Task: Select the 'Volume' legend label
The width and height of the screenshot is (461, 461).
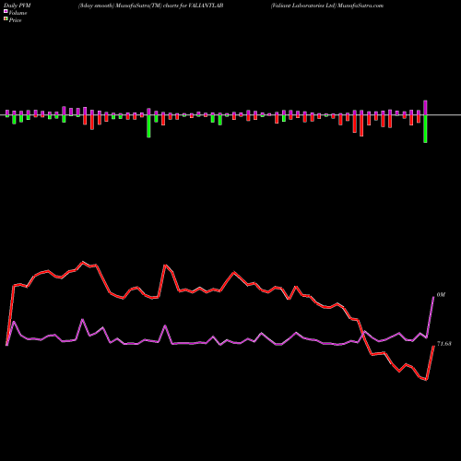Action: point(18,13)
